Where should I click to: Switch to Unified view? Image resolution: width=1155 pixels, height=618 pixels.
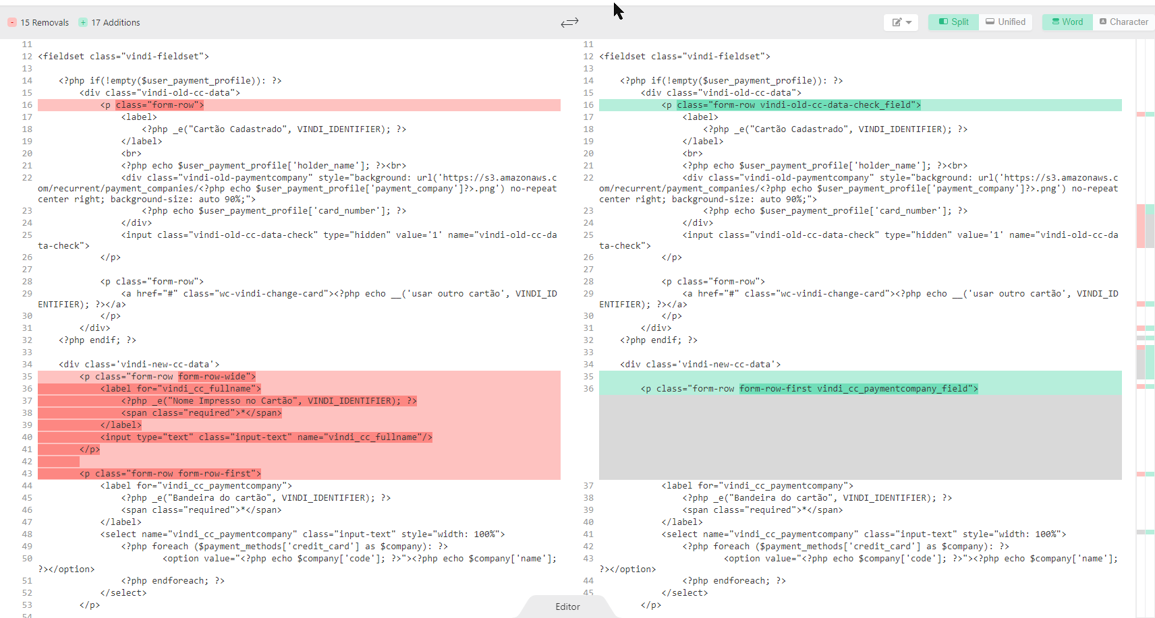1005,22
